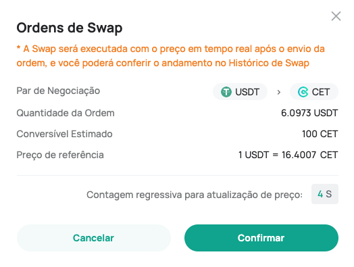Click the Preço de referência label
The height and width of the screenshot is (267, 354).
coord(60,155)
